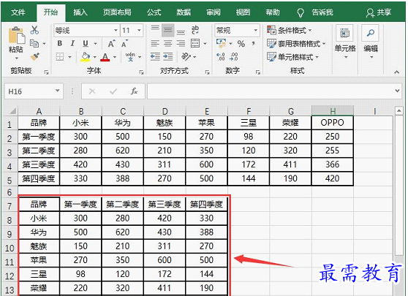The image size is (408, 296).
Task: Switch to 帮助 Help tab
Action: [x=273, y=12]
